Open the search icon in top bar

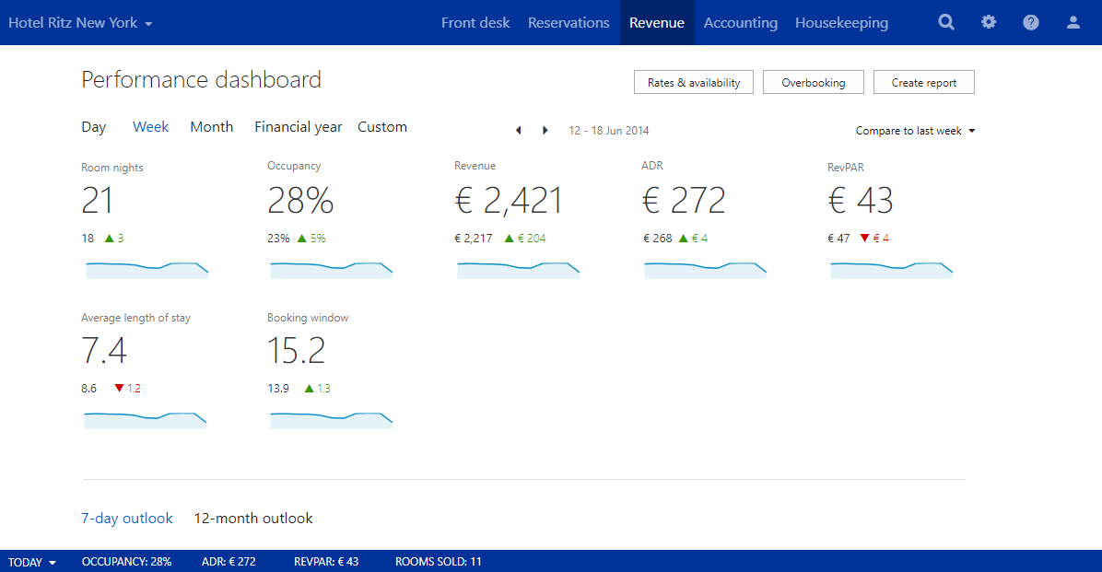tap(946, 22)
